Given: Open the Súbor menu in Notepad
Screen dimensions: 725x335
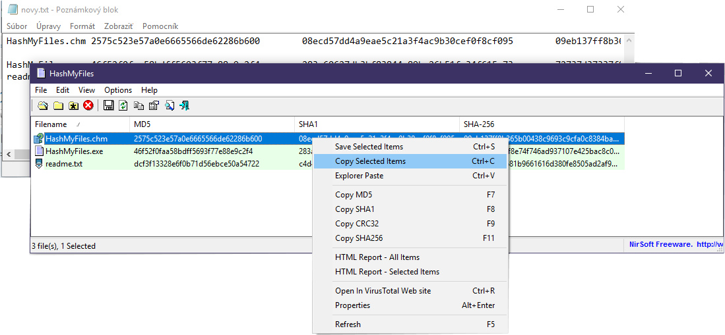Looking at the screenshot, I should click(16, 26).
